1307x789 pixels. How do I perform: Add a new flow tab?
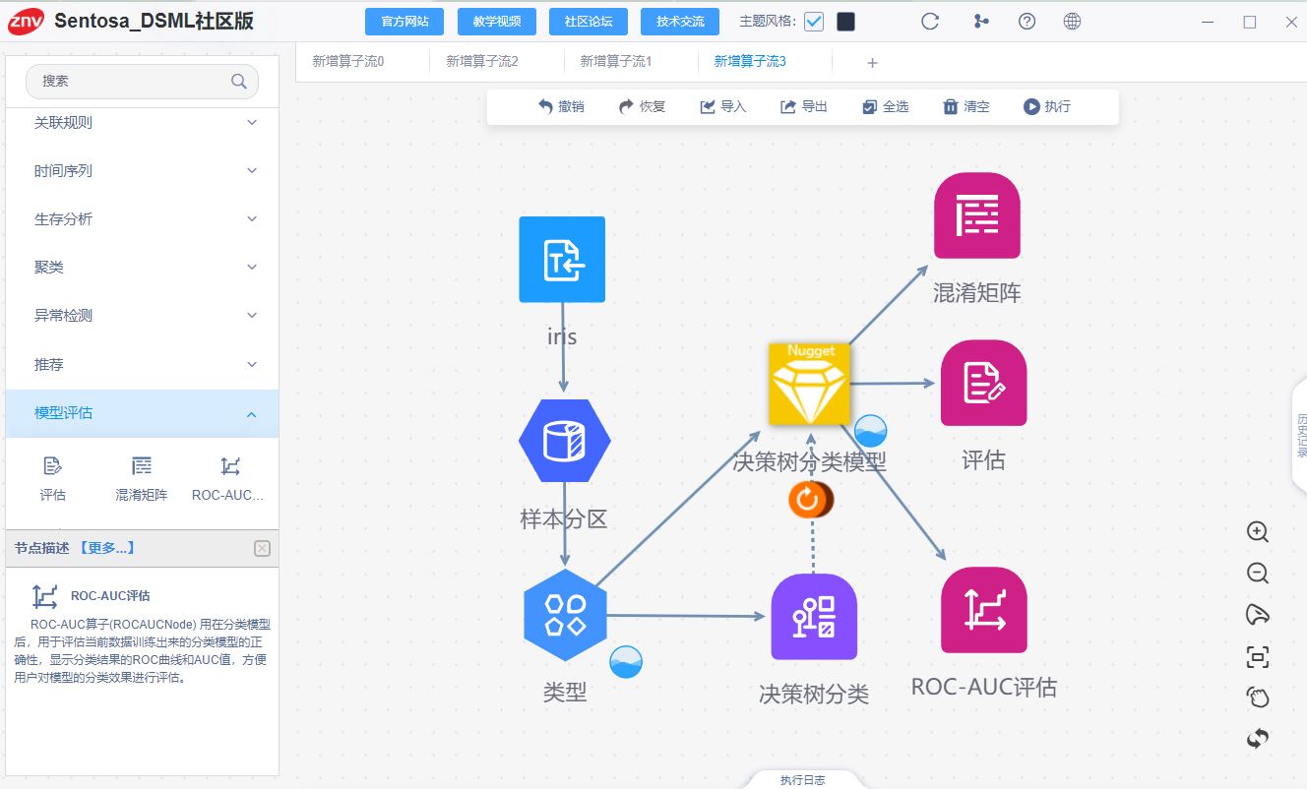tap(872, 63)
